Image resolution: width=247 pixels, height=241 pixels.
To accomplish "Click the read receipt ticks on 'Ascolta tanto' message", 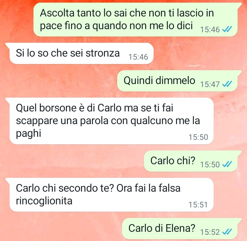I will tap(227, 29).
